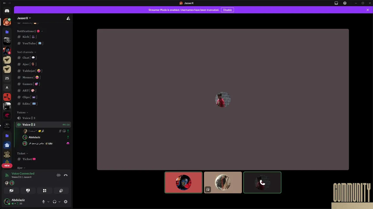
Task: Toggle microphone mute
Action: pyautogui.click(x=44, y=202)
